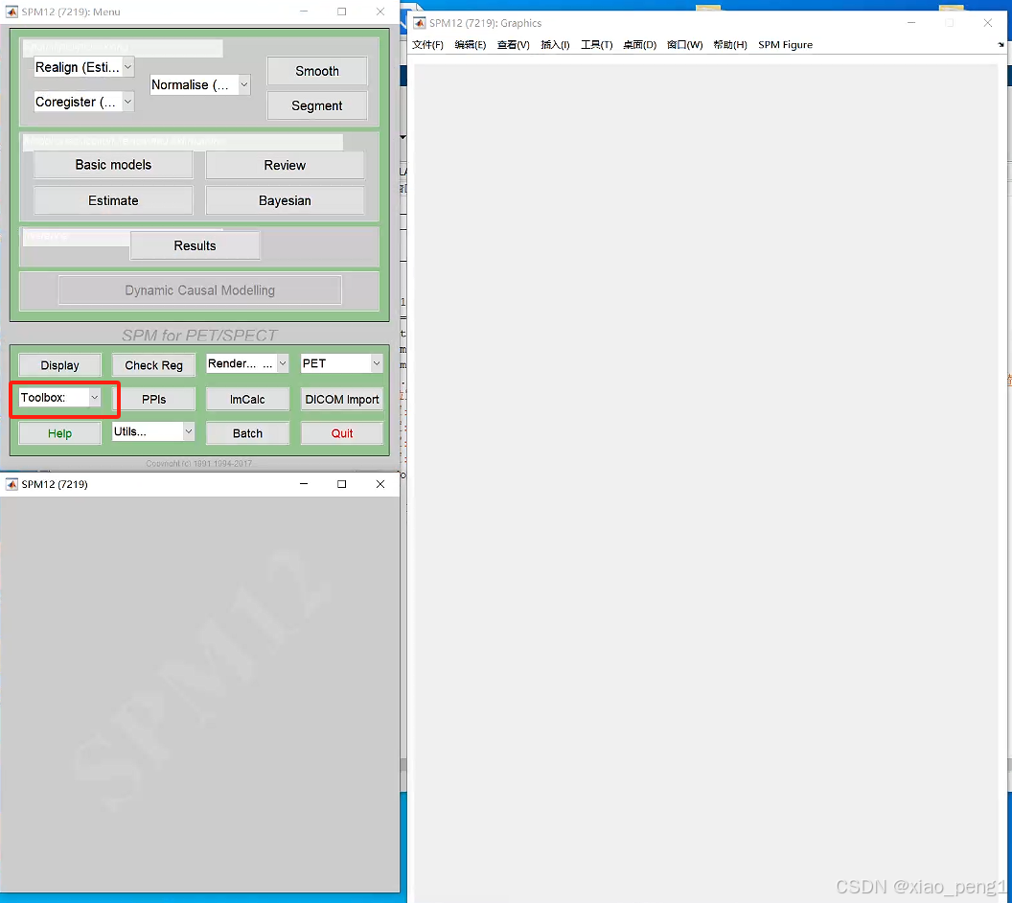Minimize the lower SPM12 (7219) window
Viewport: 1012px width, 903px height.
click(304, 484)
